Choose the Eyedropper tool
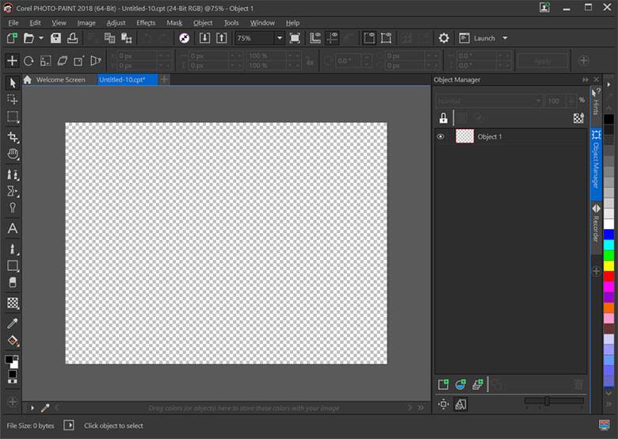 tap(13, 323)
